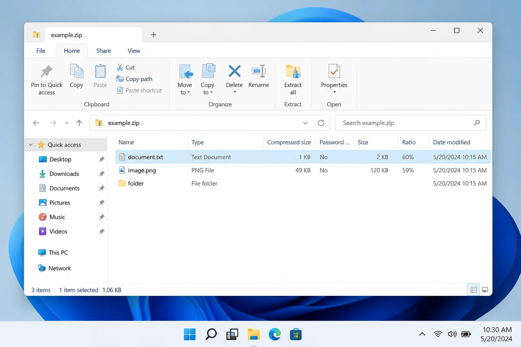The width and height of the screenshot is (521, 347).
Task: Expand the Delete dropdown arrow
Action: click(234, 92)
